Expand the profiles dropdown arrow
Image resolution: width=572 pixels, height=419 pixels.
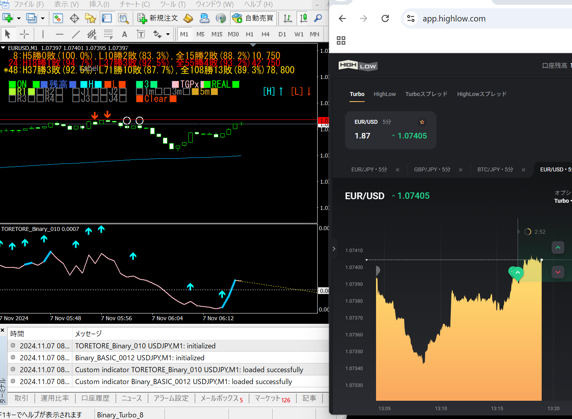coord(43,18)
